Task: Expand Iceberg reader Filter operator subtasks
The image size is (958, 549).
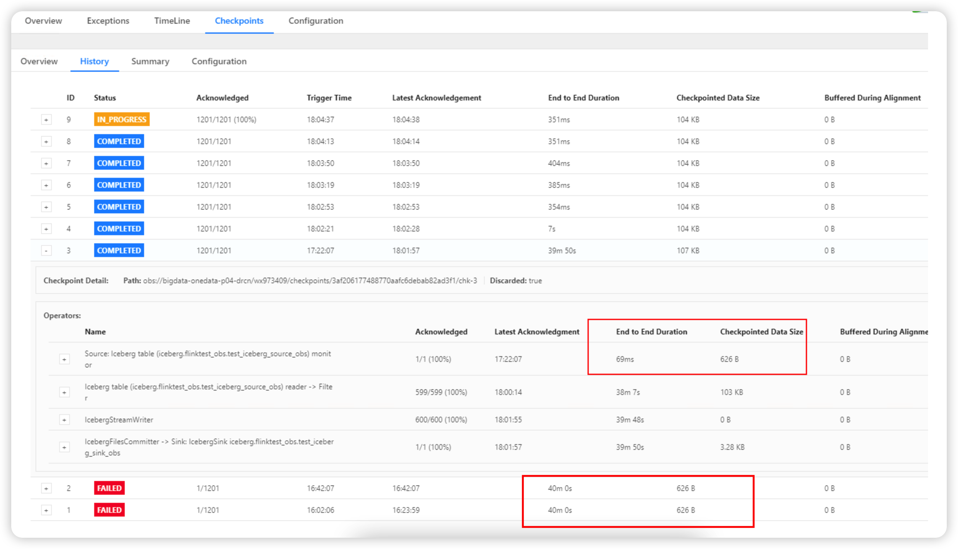Action: click(65, 392)
